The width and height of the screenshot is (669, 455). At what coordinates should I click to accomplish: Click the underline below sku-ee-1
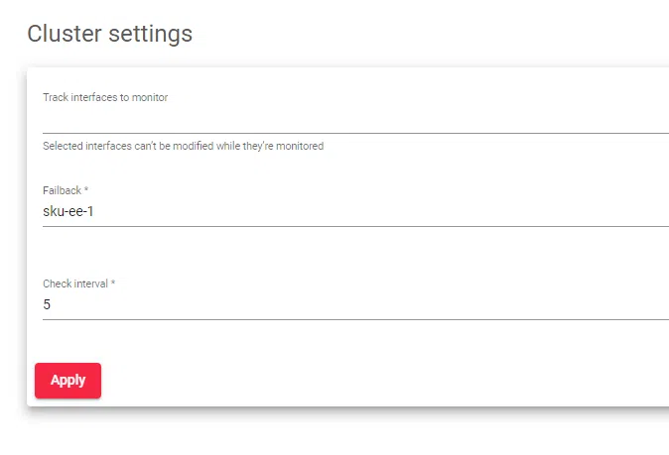click(347, 226)
